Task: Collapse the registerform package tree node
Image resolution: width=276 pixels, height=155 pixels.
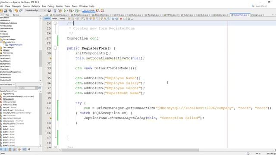Action: (1, 42)
